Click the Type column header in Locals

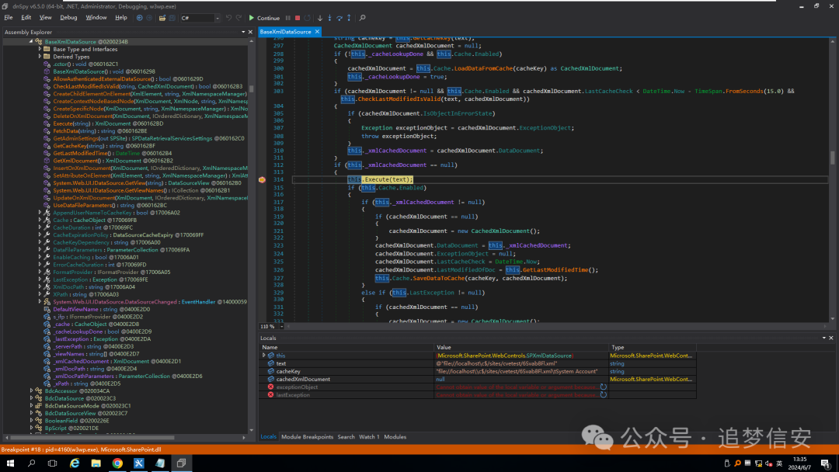pos(653,348)
